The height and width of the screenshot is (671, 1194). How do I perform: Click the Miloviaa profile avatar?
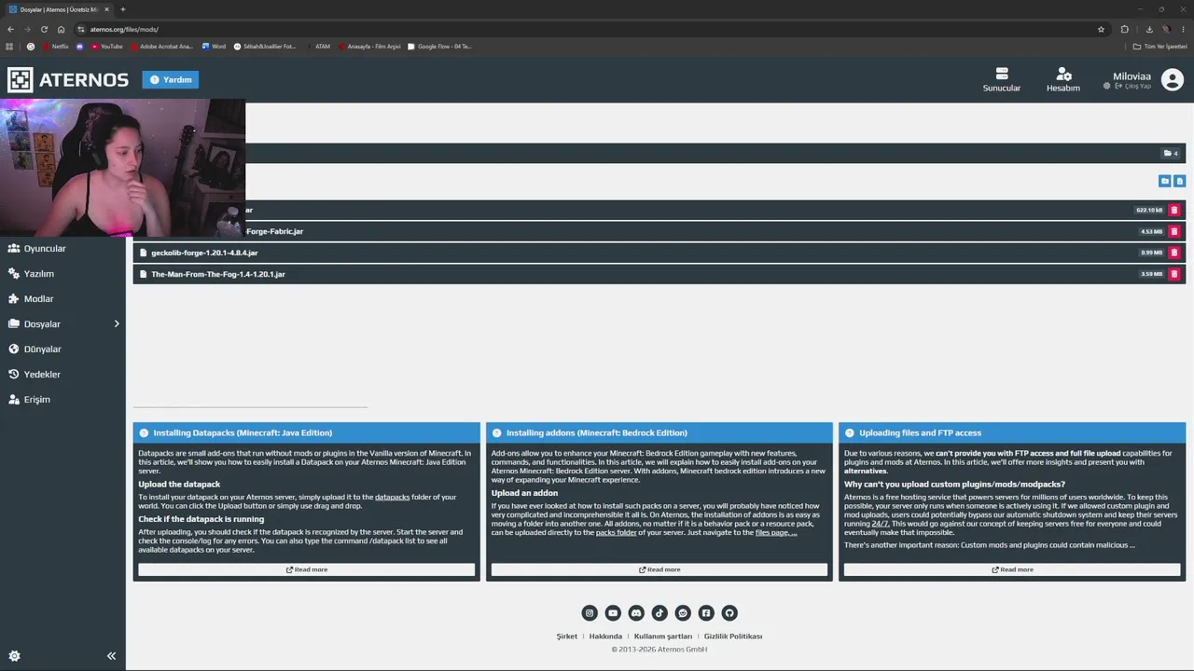pos(1173,79)
